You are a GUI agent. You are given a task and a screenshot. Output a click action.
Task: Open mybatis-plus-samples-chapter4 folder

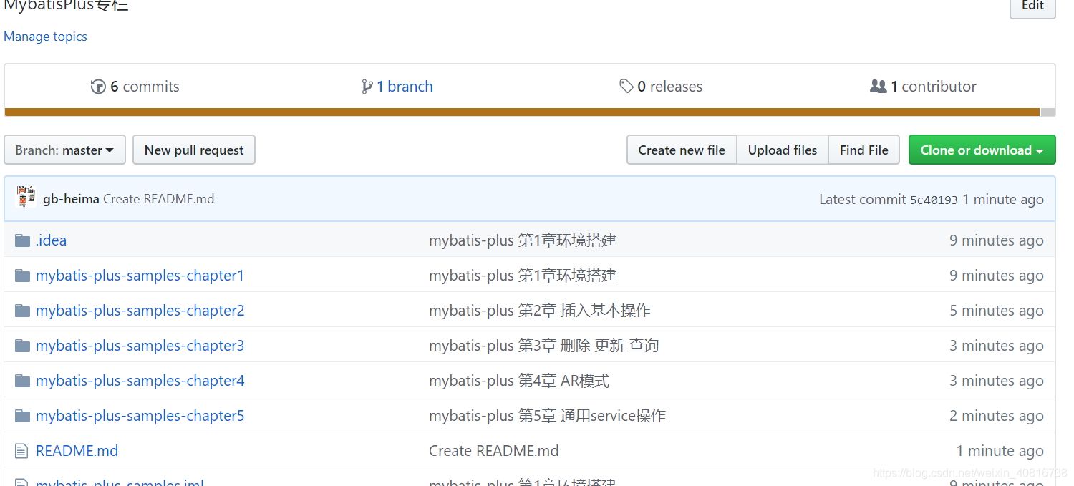(x=140, y=381)
